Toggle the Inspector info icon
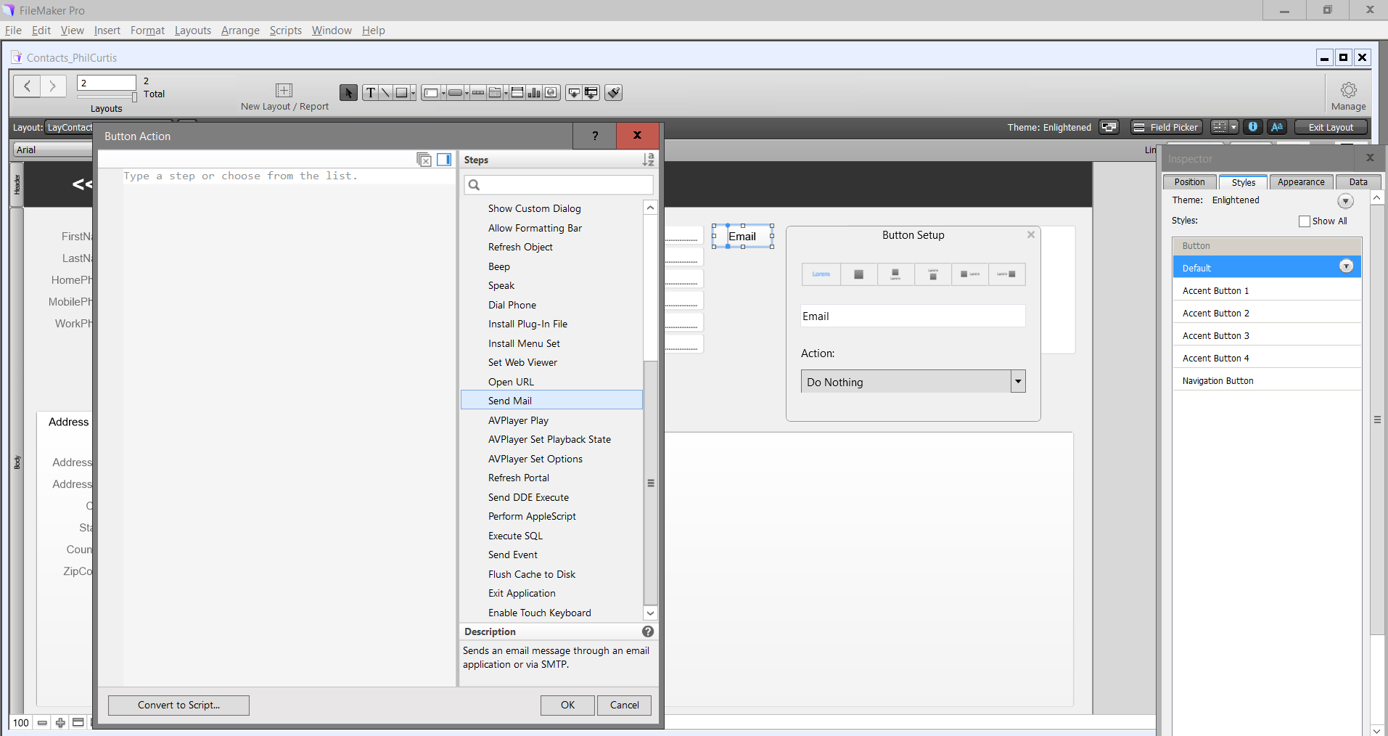Image resolution: width=1388 pixels, height=736 pixels. (1252, 127)
